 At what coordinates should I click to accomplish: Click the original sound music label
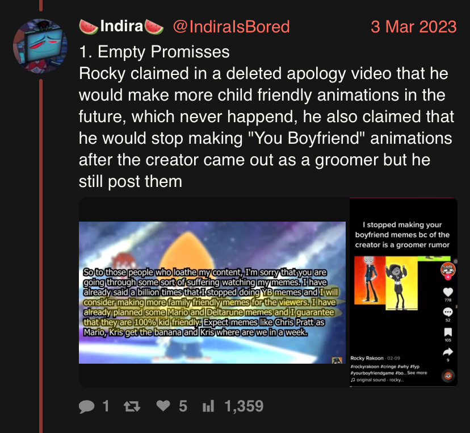[377, 380]
